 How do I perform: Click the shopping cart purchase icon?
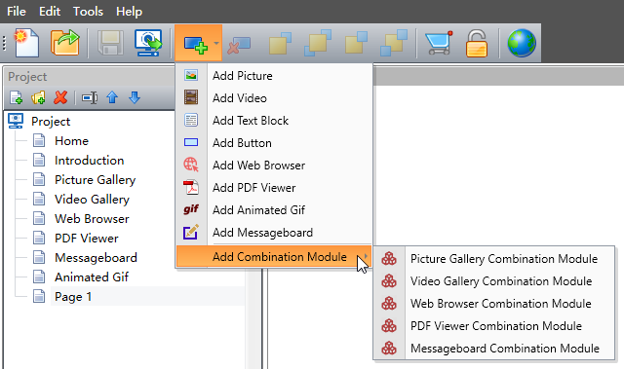point(439,43)
